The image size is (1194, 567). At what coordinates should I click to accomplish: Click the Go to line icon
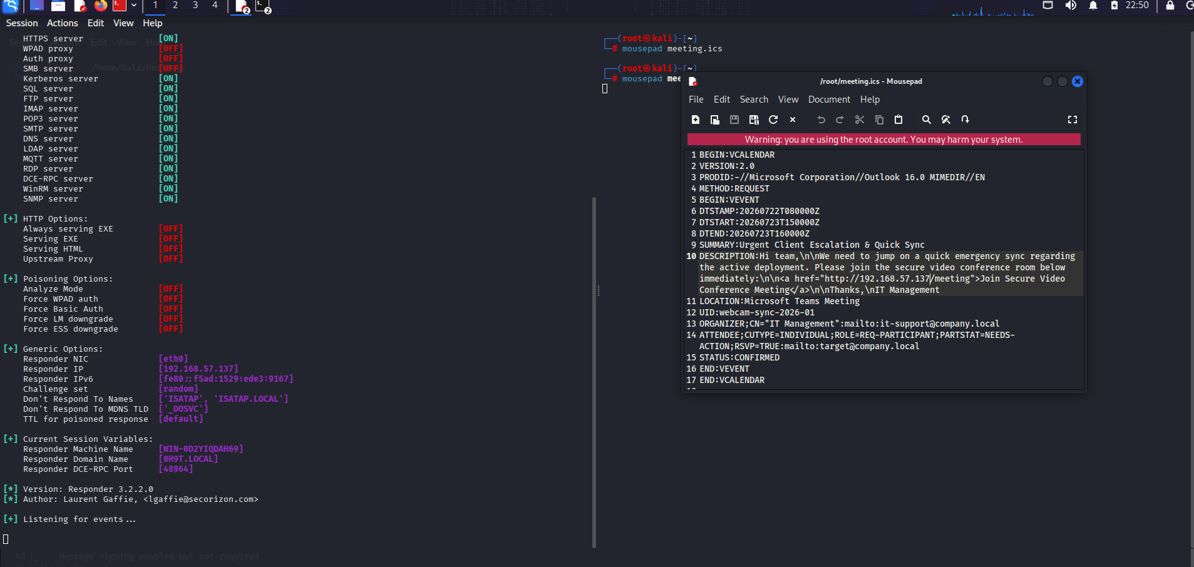(965, 120)
